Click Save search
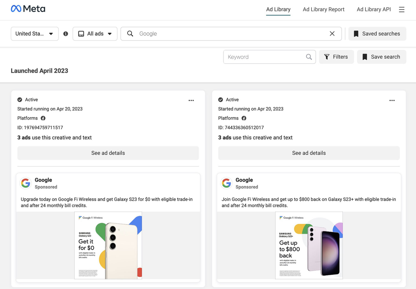Viewport: 416px width, 289px height. (381, 57)
